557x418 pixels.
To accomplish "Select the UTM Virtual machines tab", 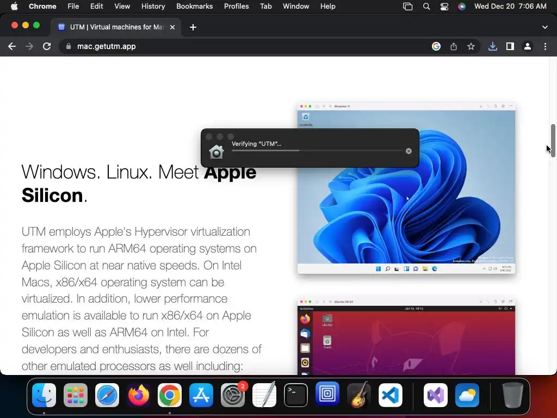I will 116,27.
